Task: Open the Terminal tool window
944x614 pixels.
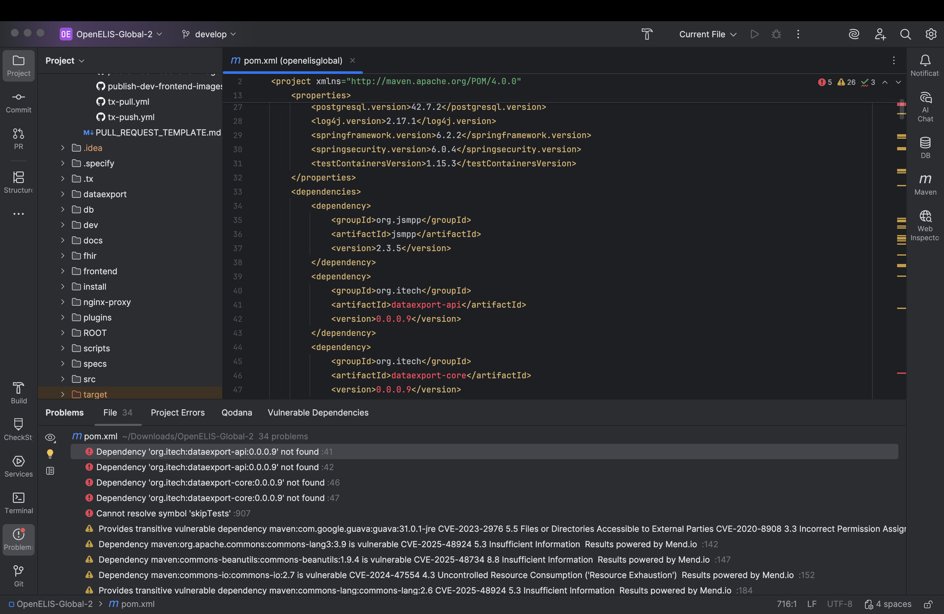Action: (x=18, y=503)
